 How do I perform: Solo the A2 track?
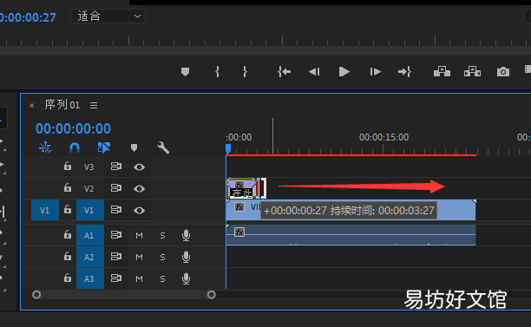tap(162, 258)
